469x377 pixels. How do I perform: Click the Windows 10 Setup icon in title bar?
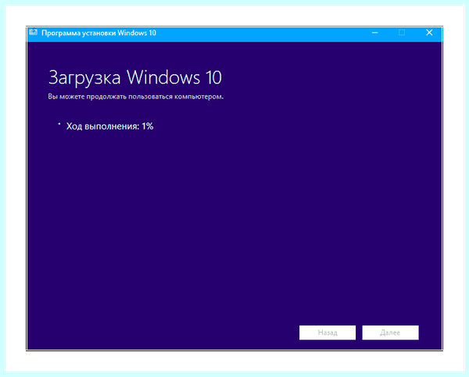(x=33, y=32)
